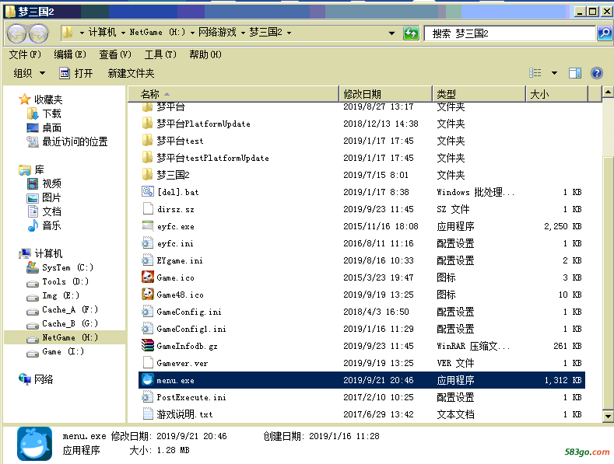Expand the address bar history dropdown
The image size is (614, 464).
[391, 33]
